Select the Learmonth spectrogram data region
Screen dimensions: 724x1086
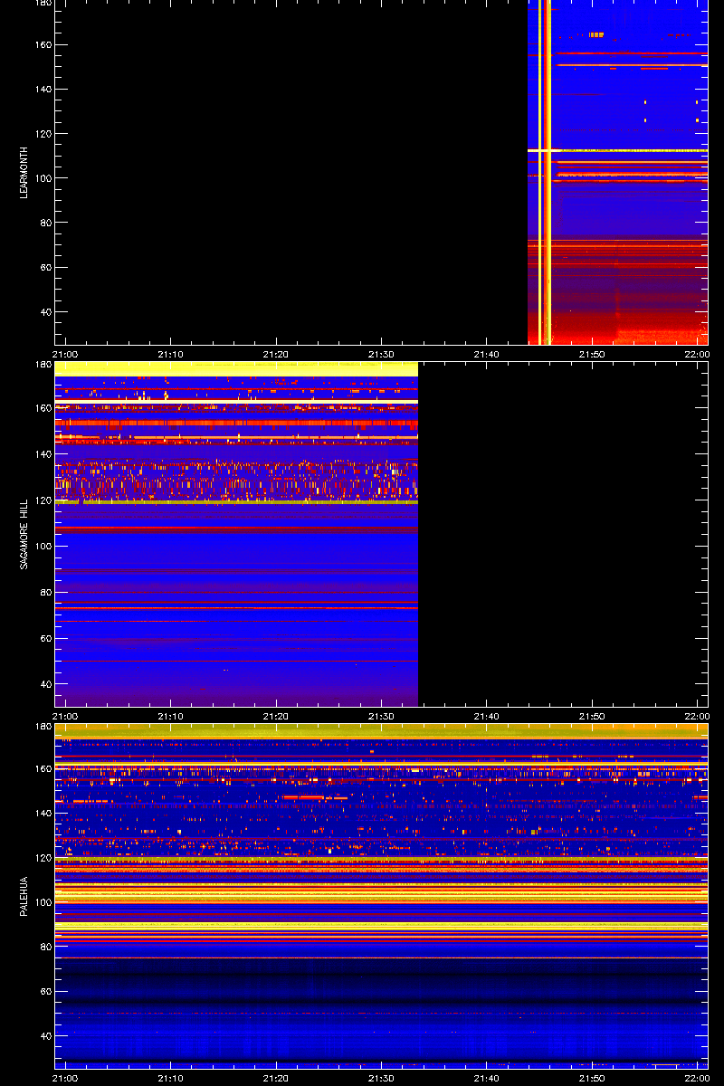pos(617,172)
